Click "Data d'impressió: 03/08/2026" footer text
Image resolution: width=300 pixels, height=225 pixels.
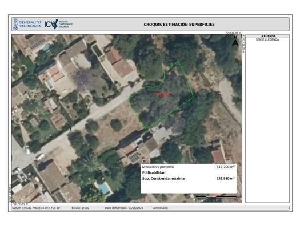coord(124,208)
